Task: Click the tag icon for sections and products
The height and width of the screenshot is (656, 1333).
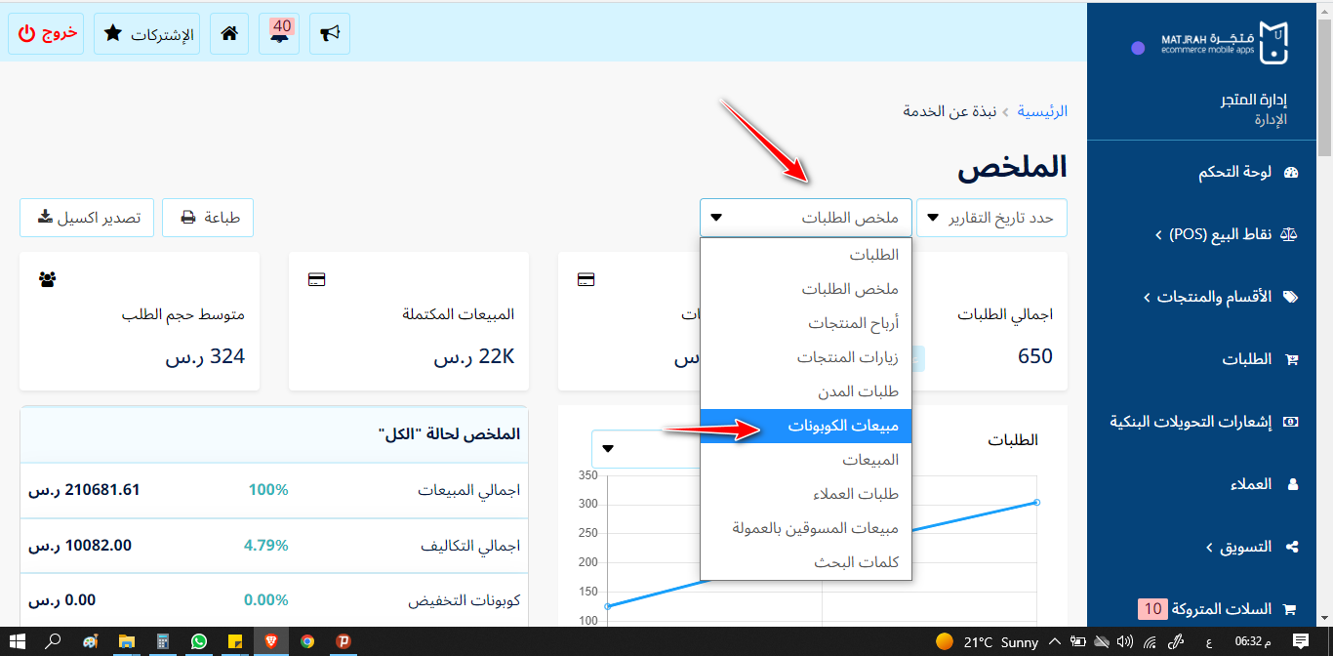Action: tap(1290, 297)
